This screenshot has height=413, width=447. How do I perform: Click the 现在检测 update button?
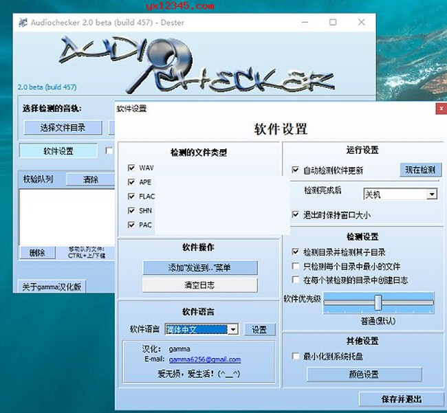click(420, 170)
